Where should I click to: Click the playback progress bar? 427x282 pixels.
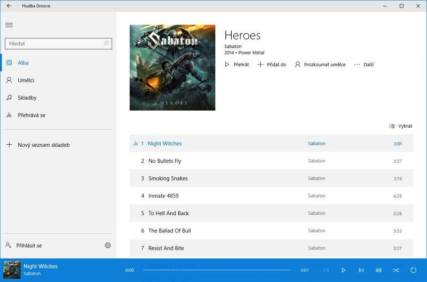point(217,270)
